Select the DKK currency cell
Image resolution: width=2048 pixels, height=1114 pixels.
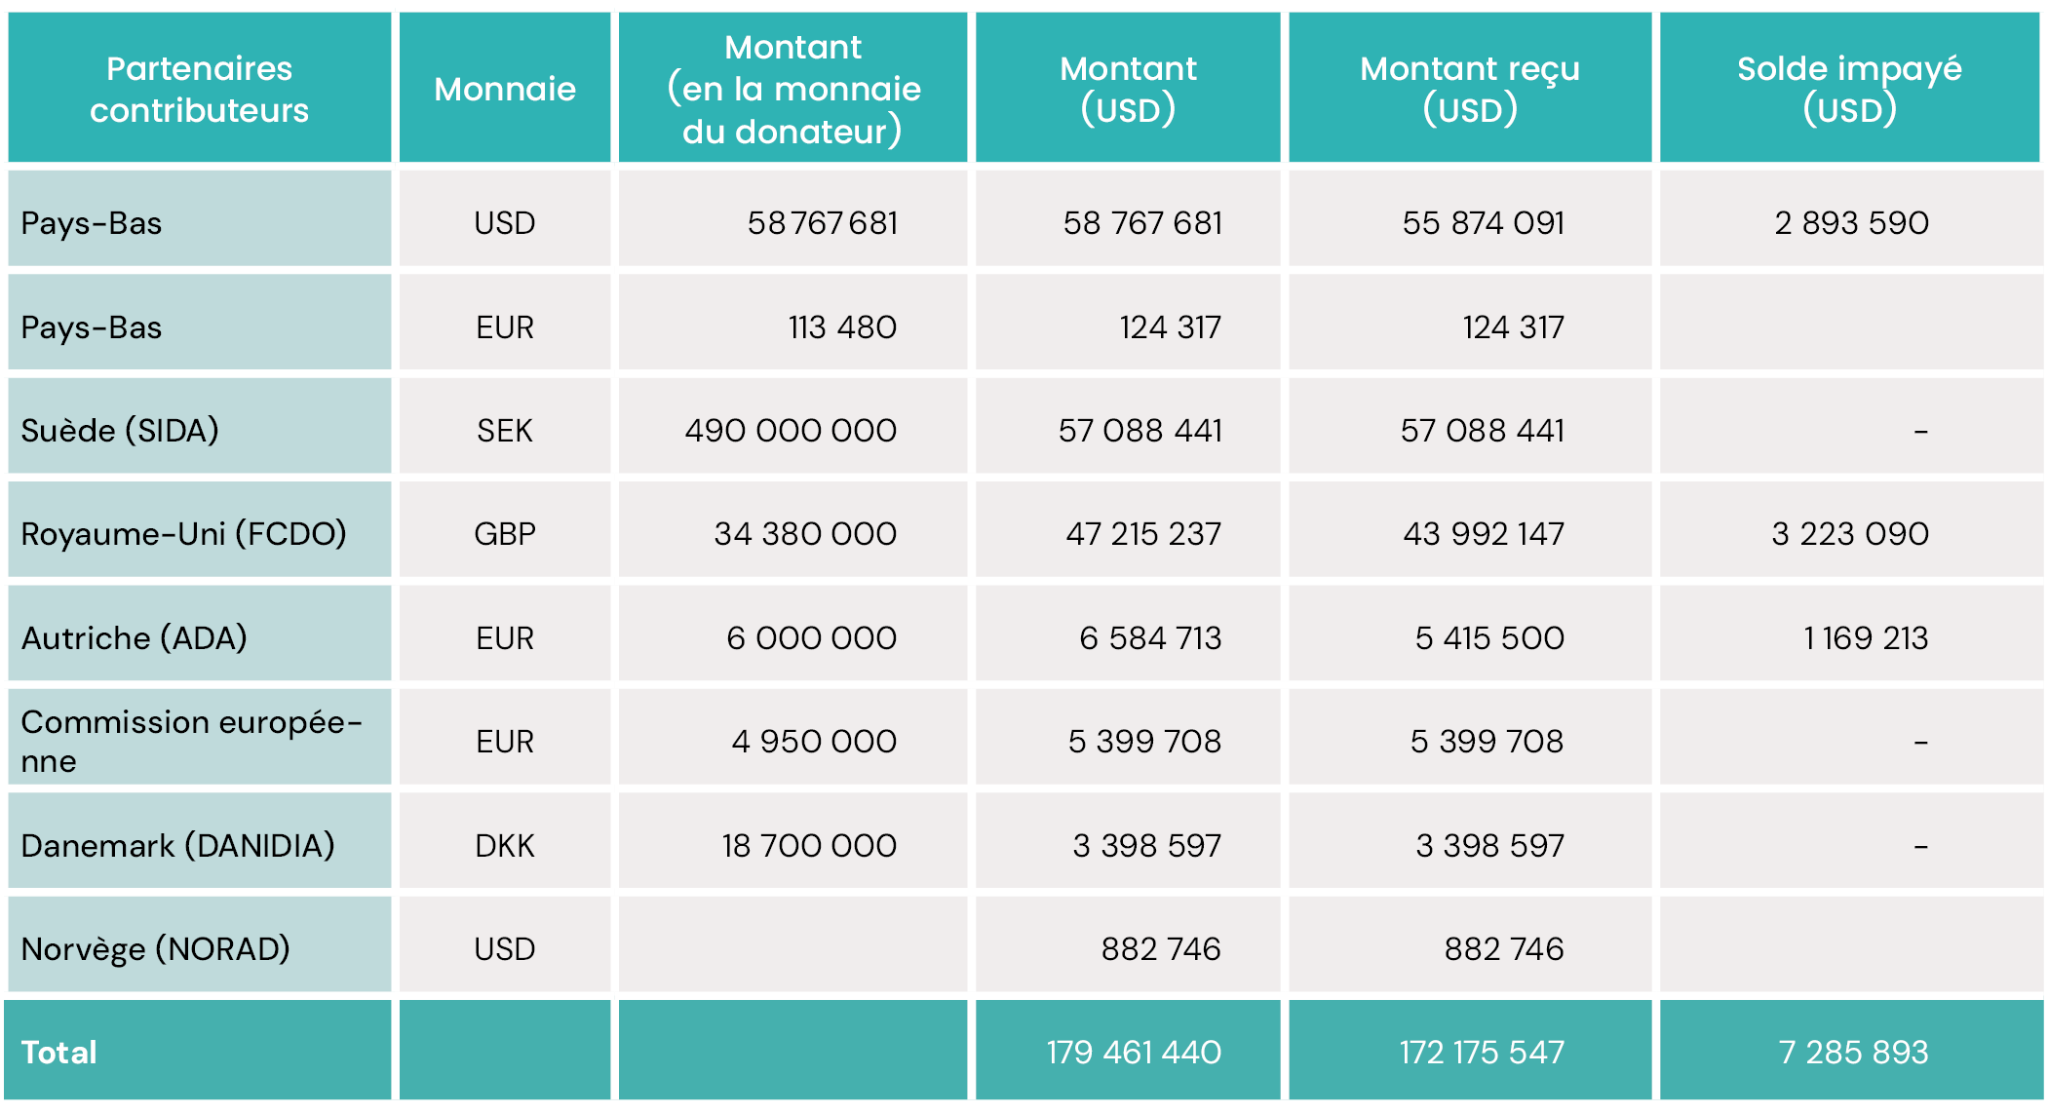[x=505, y=845]
